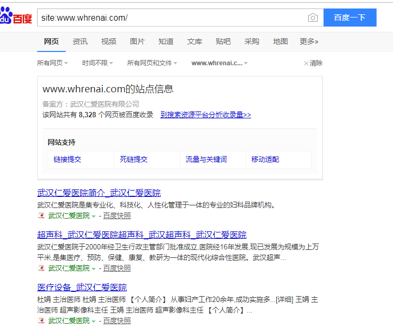This screenshot has width=393, height=329.
Task: Open 百度快照 for the 超声科 result
Action: [117, 268]
